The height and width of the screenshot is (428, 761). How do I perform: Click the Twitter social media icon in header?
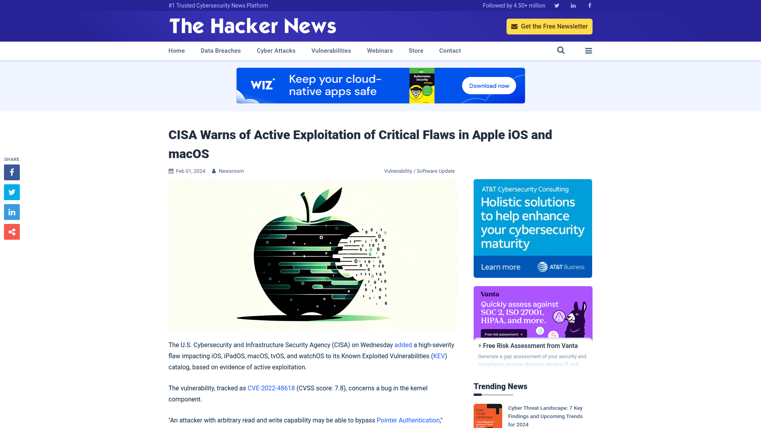pos(556,5)
